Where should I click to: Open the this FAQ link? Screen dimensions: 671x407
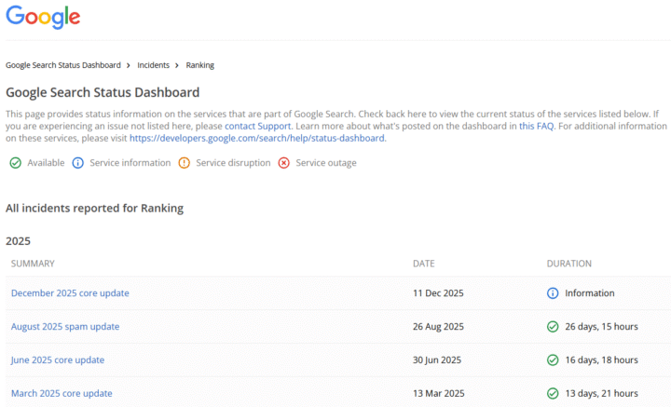coord(536,126)
